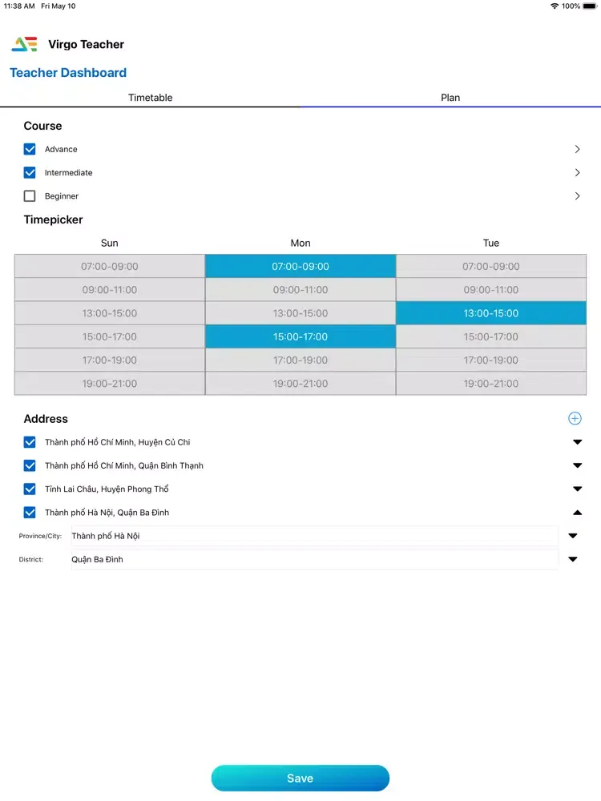Deselect Monday 07:00-09:00 time slot
Screen dimensions: 601x801
300,266
